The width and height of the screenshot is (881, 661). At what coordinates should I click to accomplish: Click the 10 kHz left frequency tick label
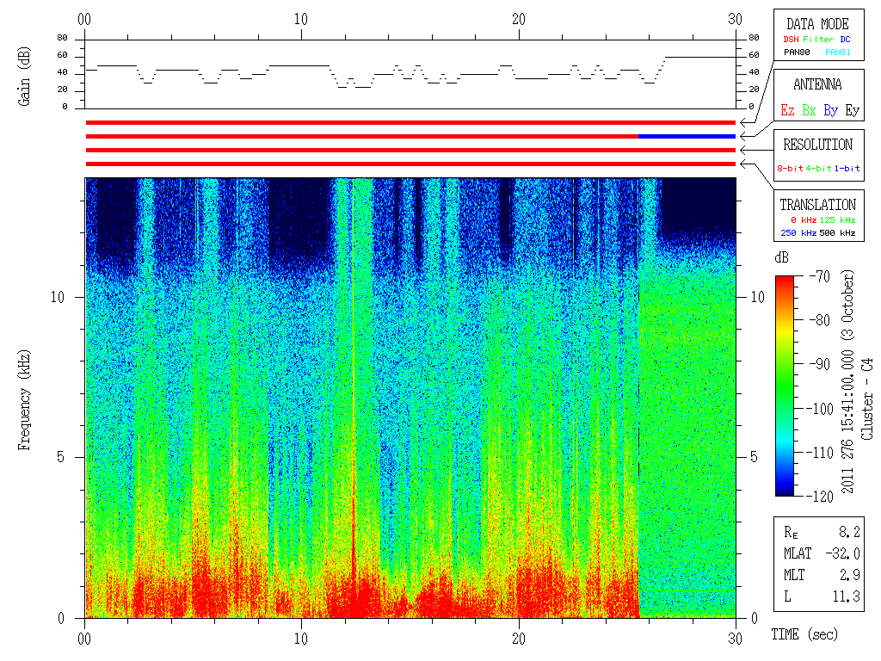(58, 297)
